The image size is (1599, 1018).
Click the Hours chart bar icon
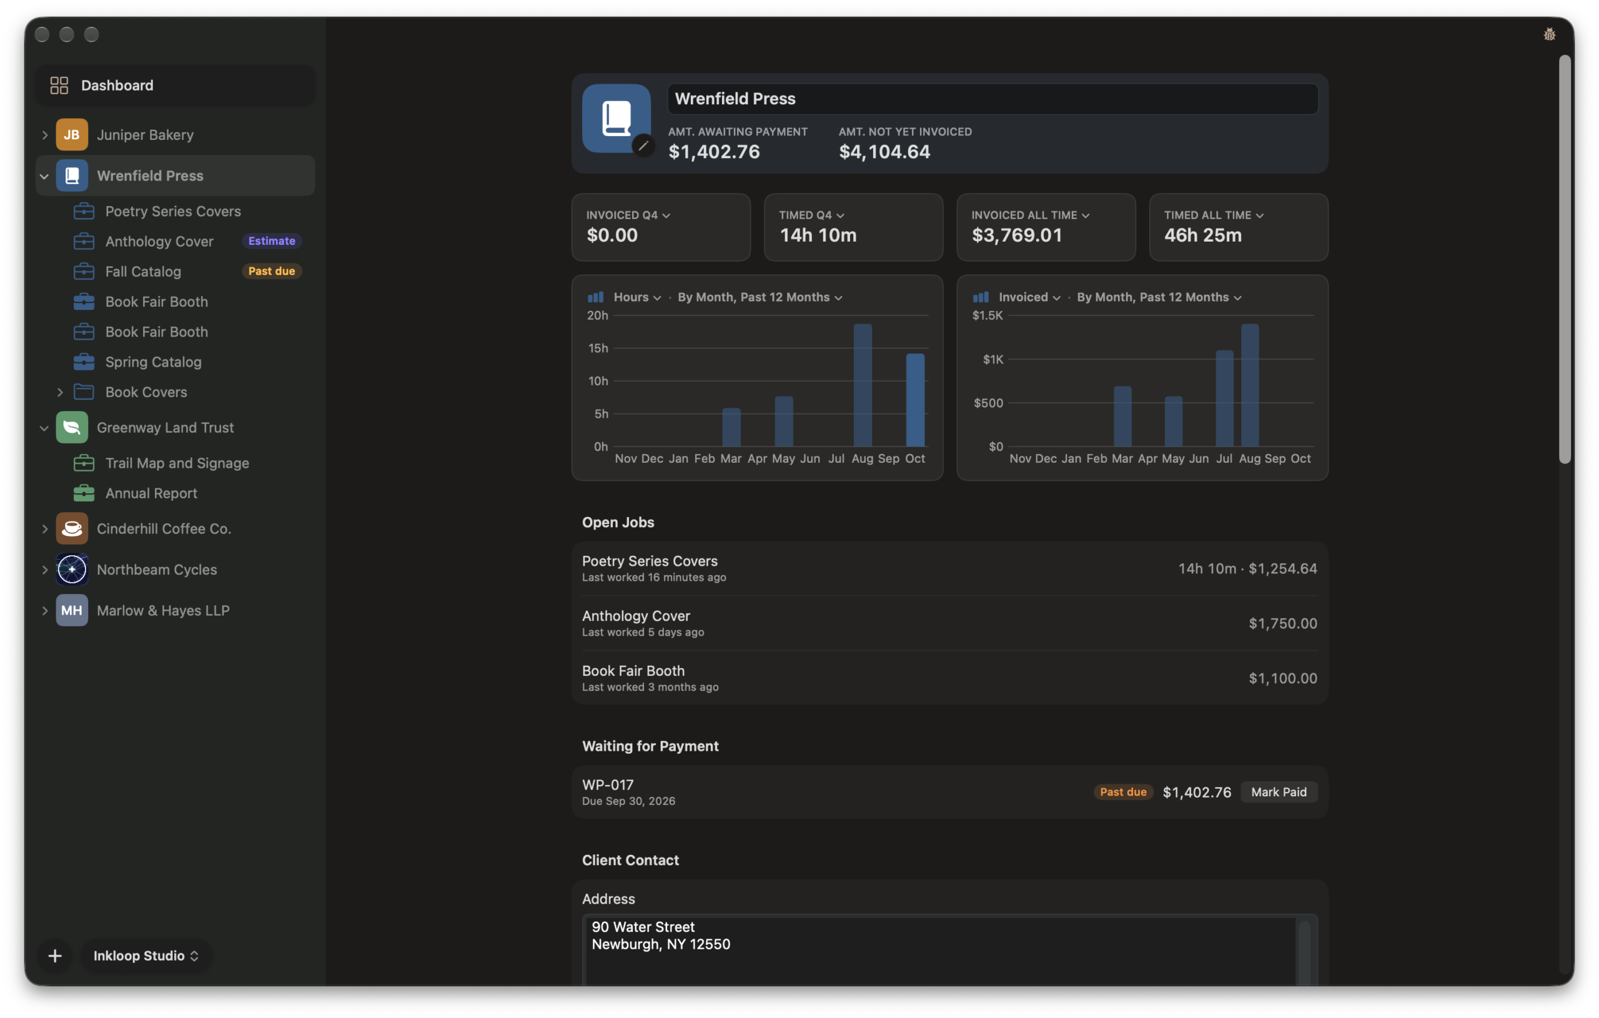(x=596, y=297)
